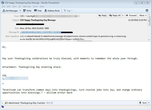152x110 pixels.
Task: Select the Thanksgiving-Day-Card.doc attachment
Action: click(33, 103)
